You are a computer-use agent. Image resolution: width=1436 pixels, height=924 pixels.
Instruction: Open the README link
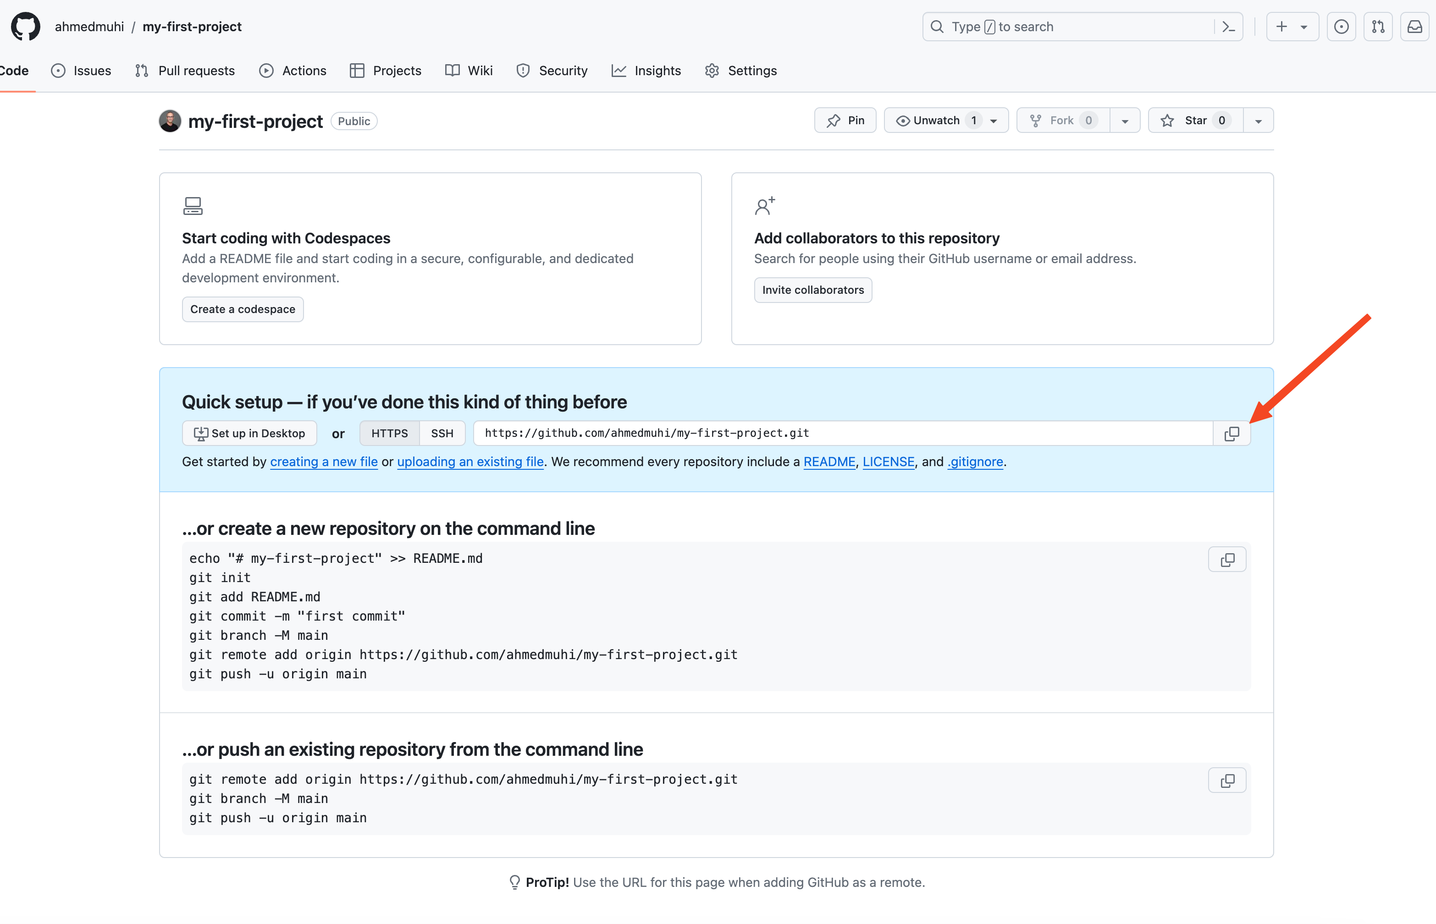(x=828, y=462)
